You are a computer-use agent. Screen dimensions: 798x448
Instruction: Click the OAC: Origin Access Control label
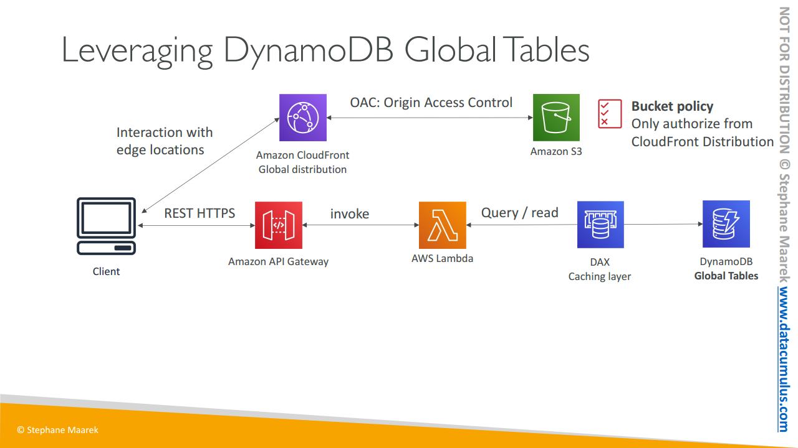(431, 102)
